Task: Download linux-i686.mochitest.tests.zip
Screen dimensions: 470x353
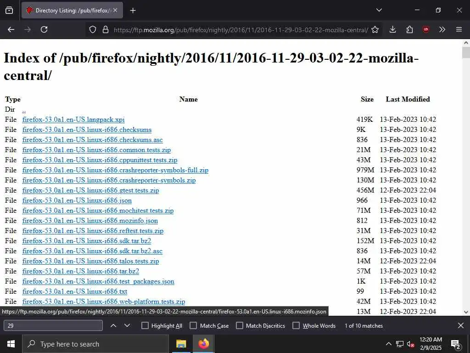Action: click(x=98, y=211)
